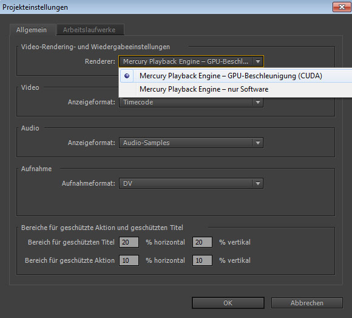Confirm settings with the OK button
The width and height of the screenshot is (352, 318).
click(228, 303)
